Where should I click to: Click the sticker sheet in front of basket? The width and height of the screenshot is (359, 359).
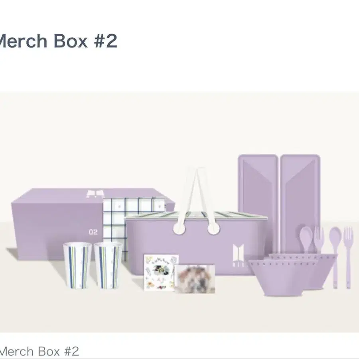(x=160, y=272)
